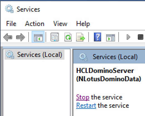The width and height of the screenshot is (145, 116).
Task: Click the Services (Local) pane header
Action: [109, 57]
